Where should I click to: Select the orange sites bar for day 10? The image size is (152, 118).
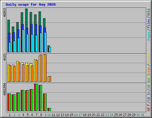pyautogui.click(x=50, y=79)
